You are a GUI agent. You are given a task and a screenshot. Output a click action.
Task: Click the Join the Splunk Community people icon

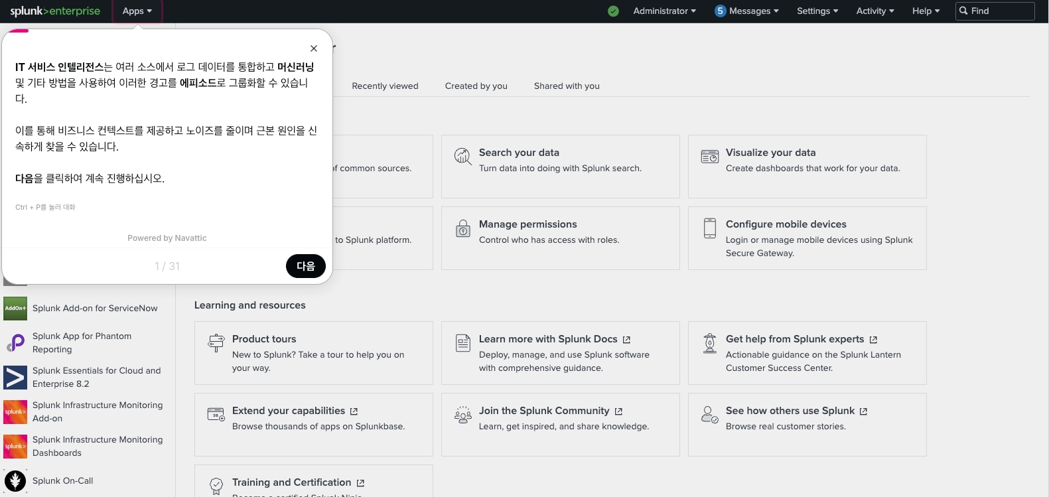pos(462,415)
